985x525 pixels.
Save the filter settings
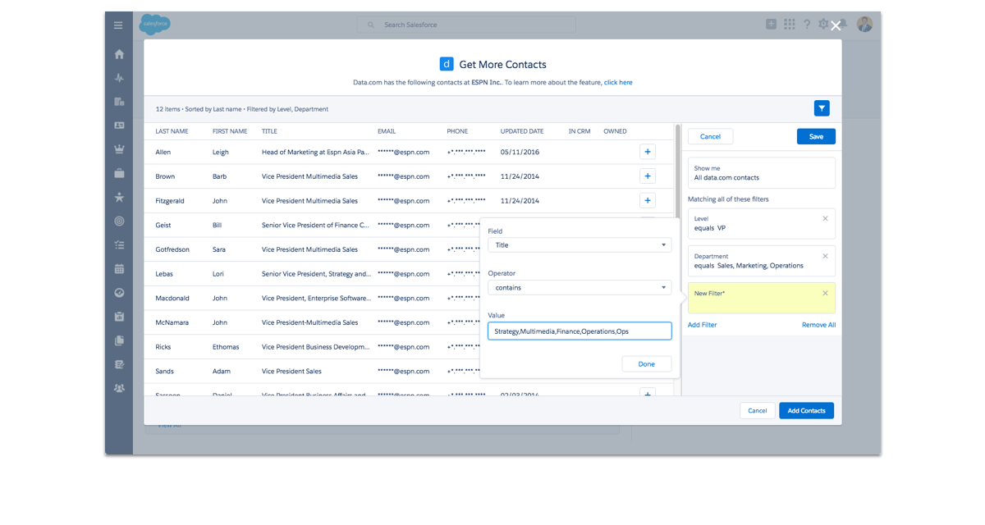(815, 137)
